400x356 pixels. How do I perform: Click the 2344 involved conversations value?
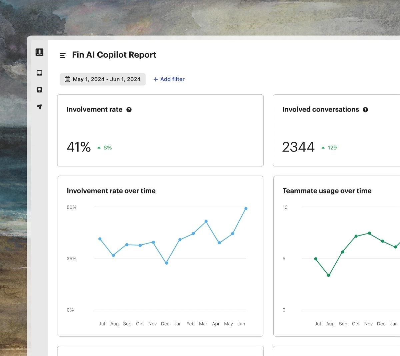pyautogui.click(x=298, y=147)
